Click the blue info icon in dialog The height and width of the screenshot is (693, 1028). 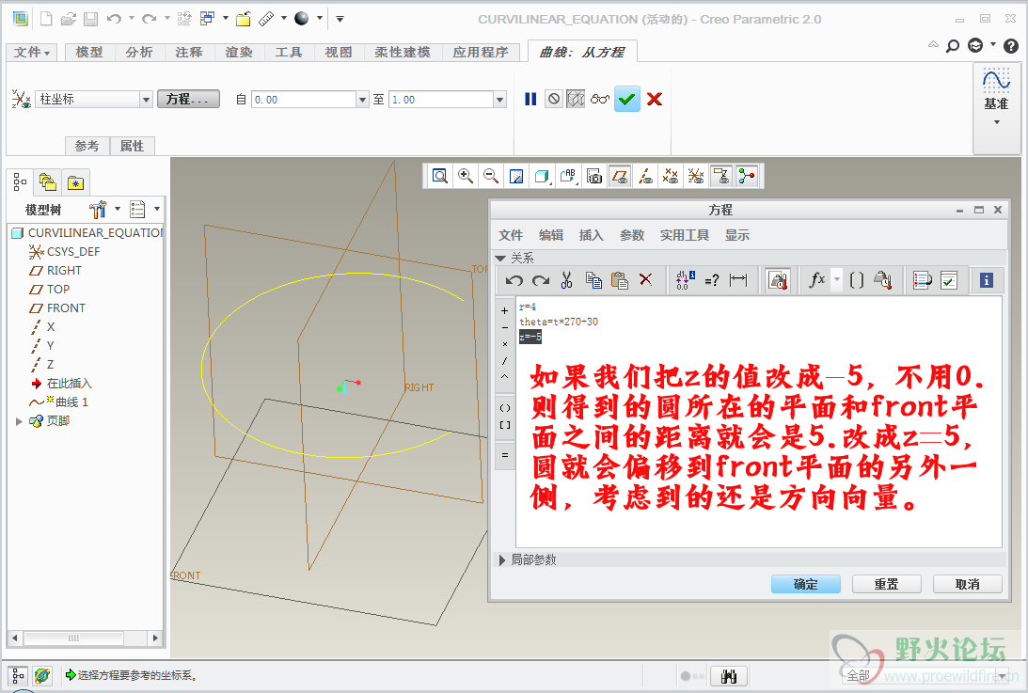click(x=986, y=280)
